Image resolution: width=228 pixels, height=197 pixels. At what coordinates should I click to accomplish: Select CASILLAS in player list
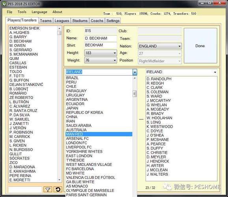tap(33, 63)
